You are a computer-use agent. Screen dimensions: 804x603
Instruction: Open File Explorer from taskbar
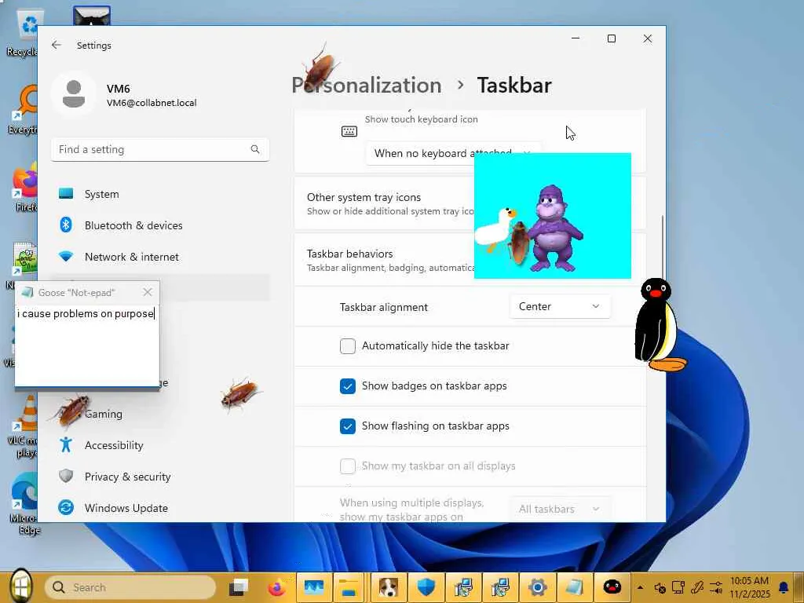(349, 587)
